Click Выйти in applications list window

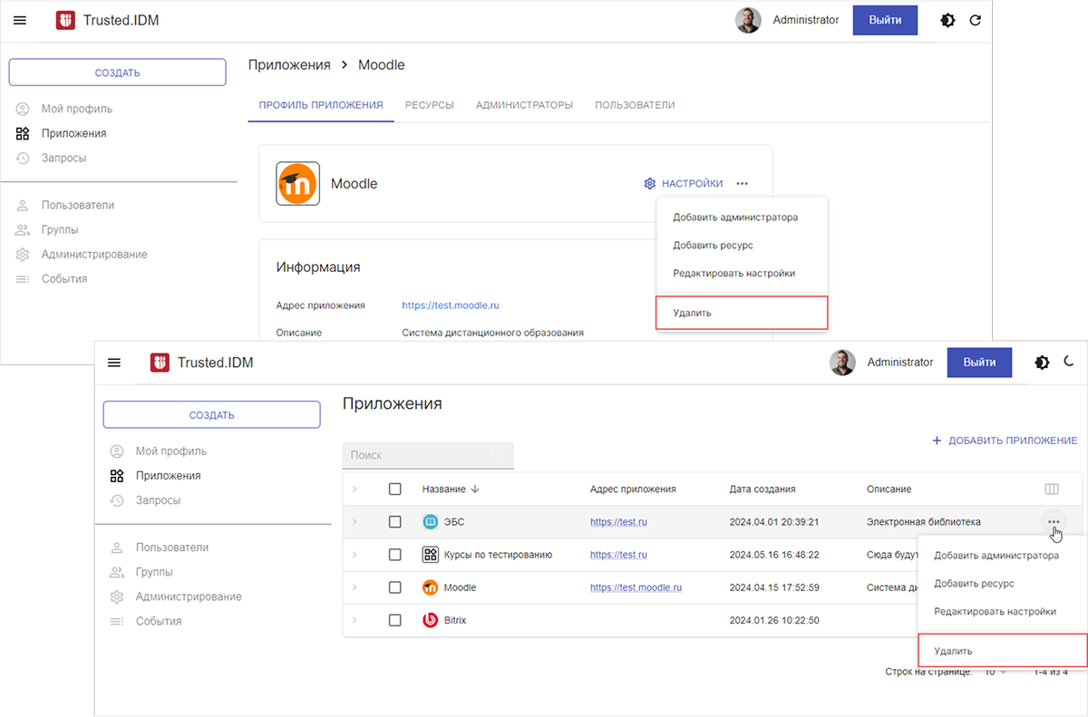(979, 363)
